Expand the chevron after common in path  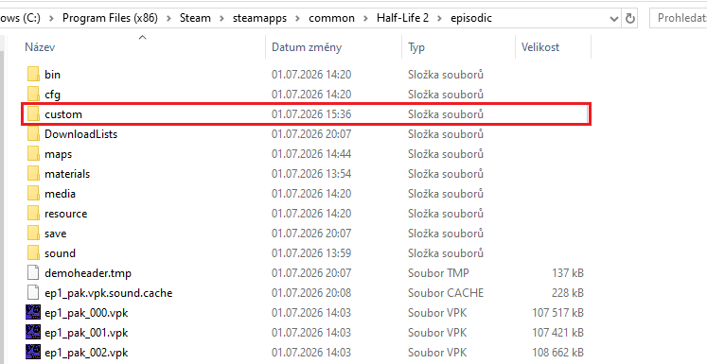[365, 18]
